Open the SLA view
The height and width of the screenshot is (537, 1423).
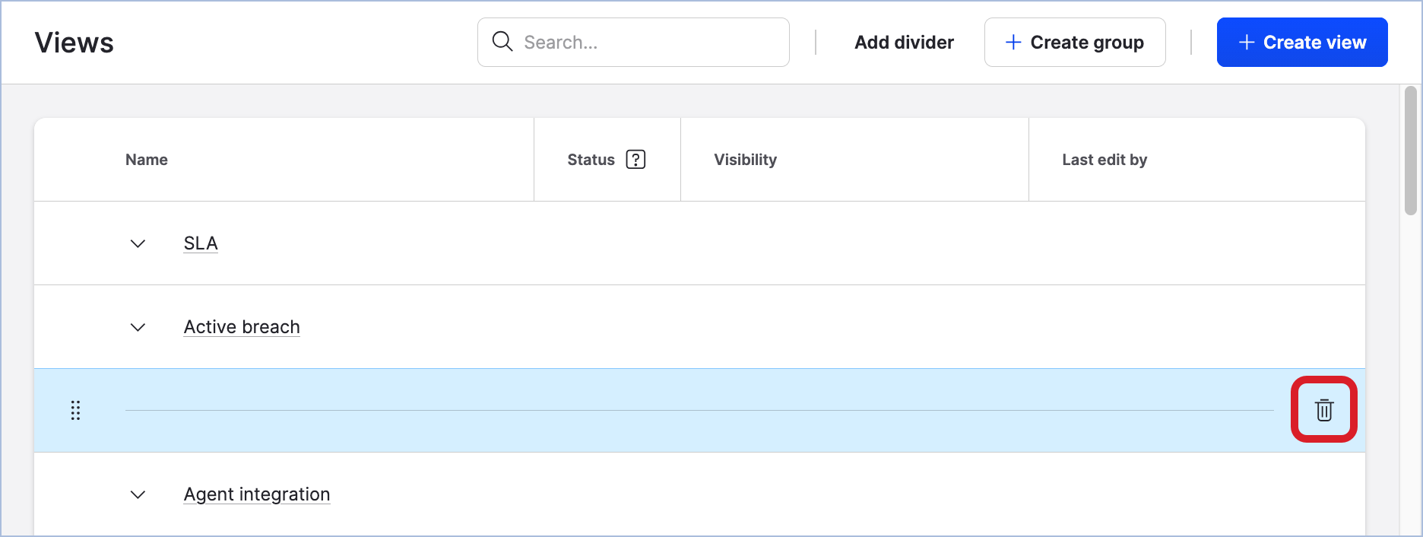(x=200, y=243)
